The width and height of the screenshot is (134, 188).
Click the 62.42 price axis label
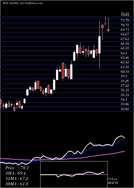125,62
